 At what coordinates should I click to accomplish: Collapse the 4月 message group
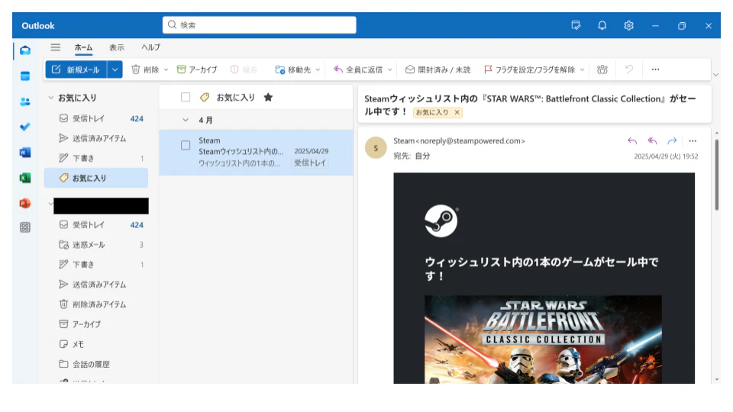pyautogui.click(x=186, y=120)
